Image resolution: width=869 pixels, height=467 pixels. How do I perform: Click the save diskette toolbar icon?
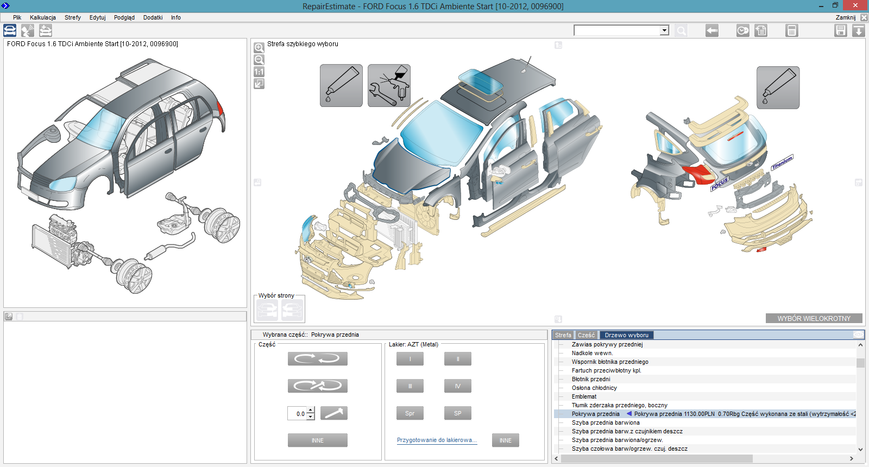841,31
